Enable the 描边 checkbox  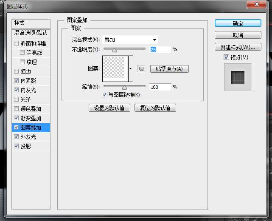16,71
